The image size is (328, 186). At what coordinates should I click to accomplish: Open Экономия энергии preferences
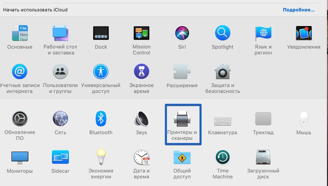pos(101,158)
